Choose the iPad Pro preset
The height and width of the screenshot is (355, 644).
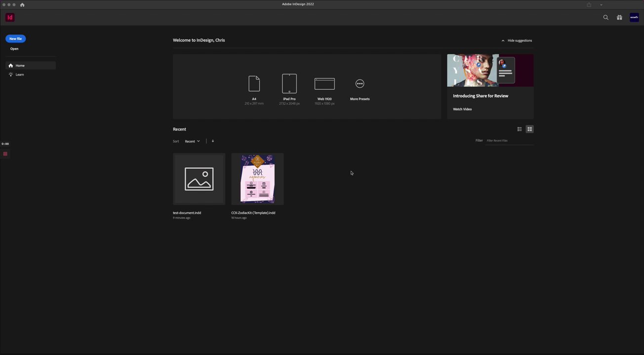pyautogui.click(x=289, y=90)
